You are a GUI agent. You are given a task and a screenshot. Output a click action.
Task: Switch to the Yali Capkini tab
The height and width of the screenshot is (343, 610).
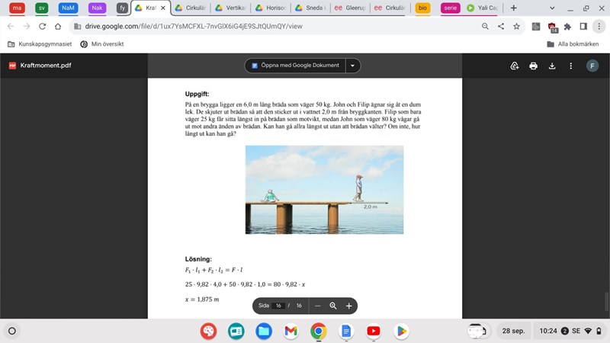tap(480, 8)
